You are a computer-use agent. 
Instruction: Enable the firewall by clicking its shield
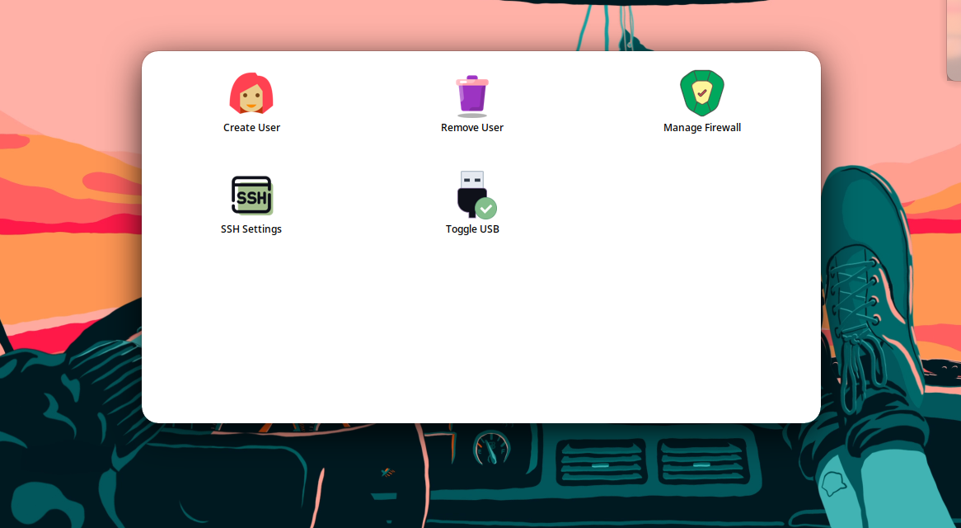(x=701, y=92)
